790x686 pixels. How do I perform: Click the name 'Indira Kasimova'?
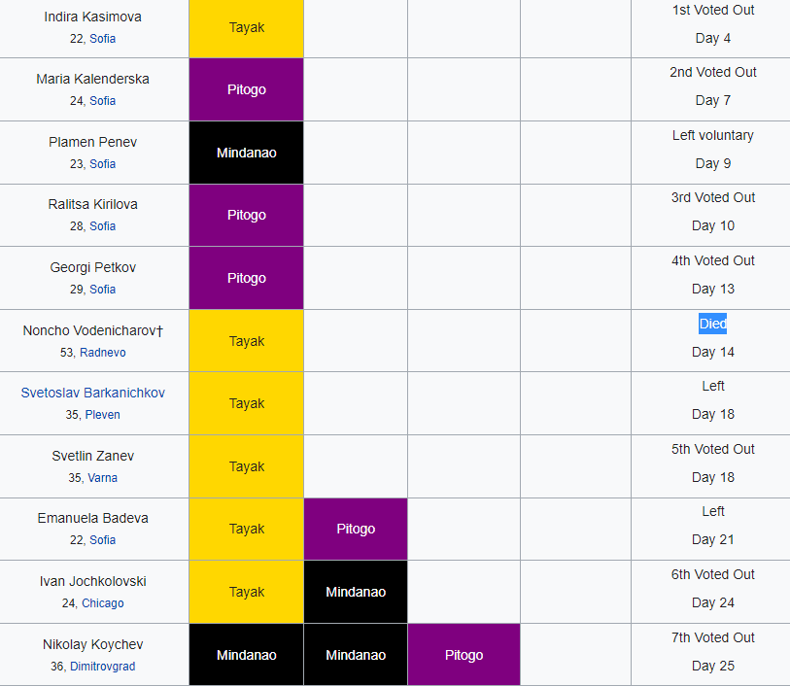click(x=92, y=17)
